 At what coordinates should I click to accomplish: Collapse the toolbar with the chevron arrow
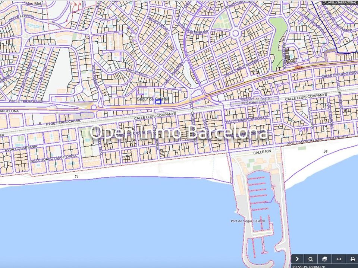pyautogui.click(x=297, y=259)
